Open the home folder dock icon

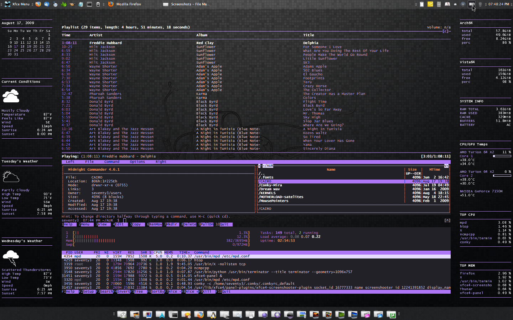pos(122,314)
